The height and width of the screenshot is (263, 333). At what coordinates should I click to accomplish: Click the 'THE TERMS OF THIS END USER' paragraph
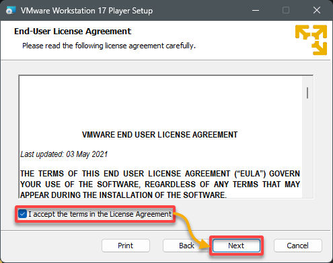pos(160,184)
